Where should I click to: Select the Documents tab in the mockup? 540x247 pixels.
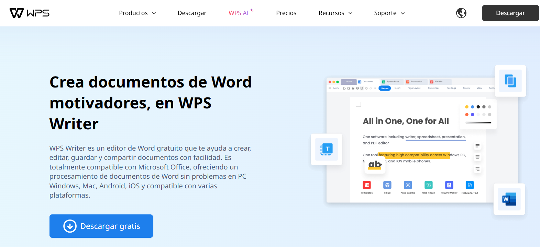coord(368,82)
